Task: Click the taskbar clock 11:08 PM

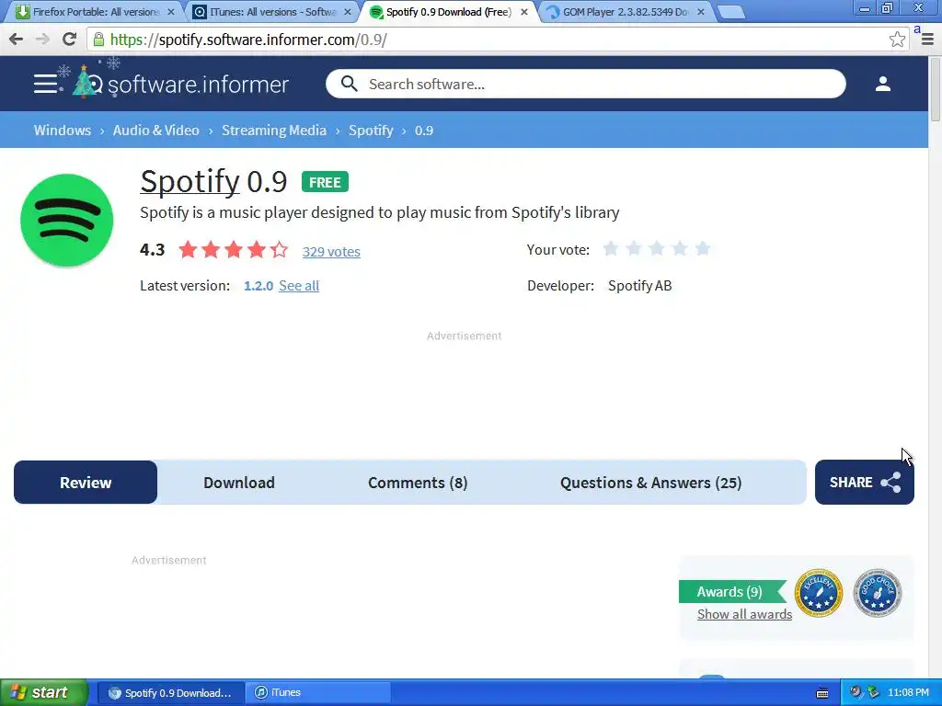Action: [908, 693]
